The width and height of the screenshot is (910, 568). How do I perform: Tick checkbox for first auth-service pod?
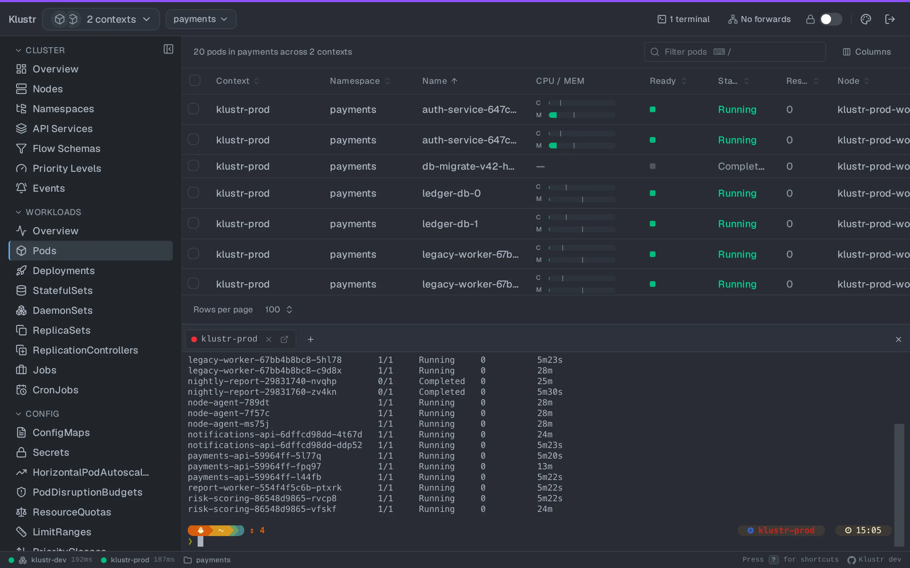click(x=193, y=109)
